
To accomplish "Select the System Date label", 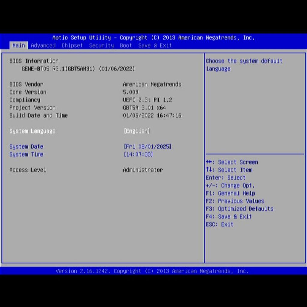I will [26, 146].
